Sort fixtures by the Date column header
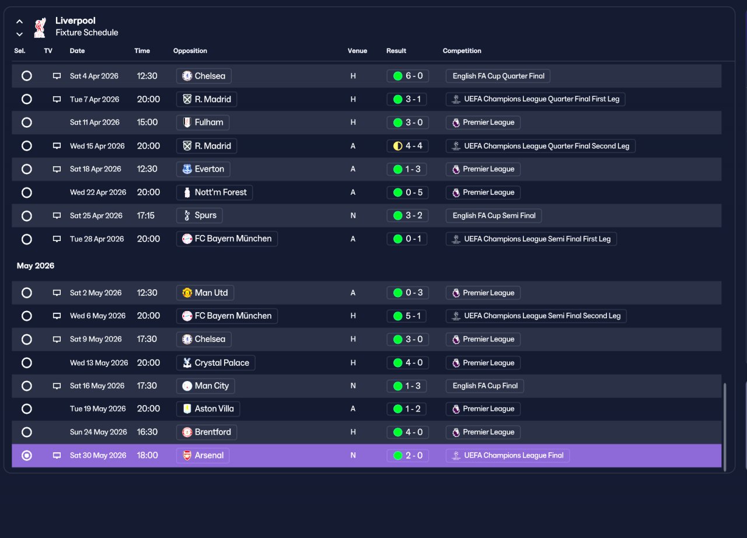The width and height of the screenshot is (747, 538). pyautogui.click(x=77, y=51)
